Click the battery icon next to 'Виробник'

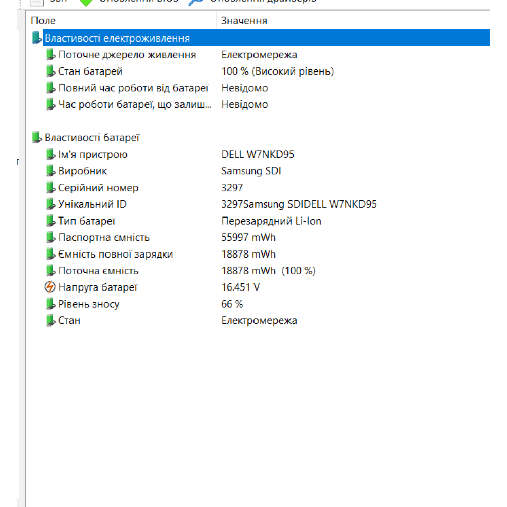(x=51, y=171)
